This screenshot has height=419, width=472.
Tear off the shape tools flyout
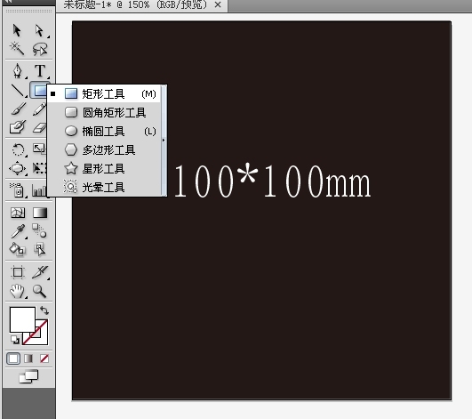coord(164,141)
